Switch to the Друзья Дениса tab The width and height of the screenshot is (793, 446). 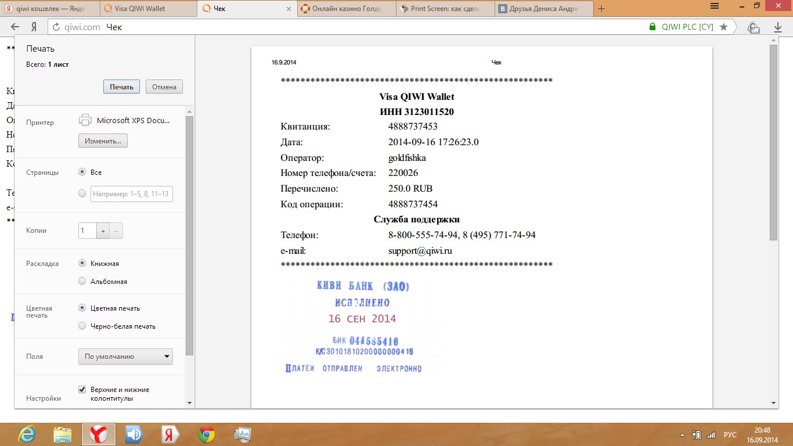coord(544,9)
